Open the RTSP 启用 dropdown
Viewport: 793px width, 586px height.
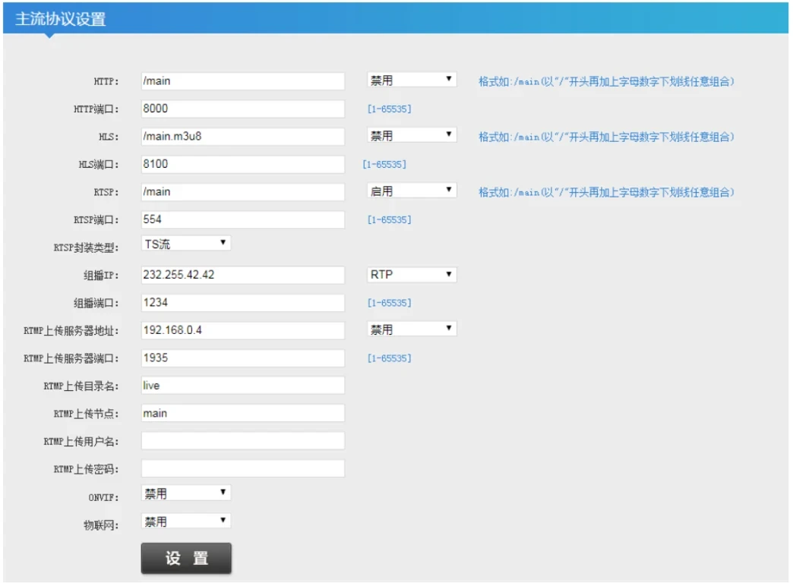[412, 191]
